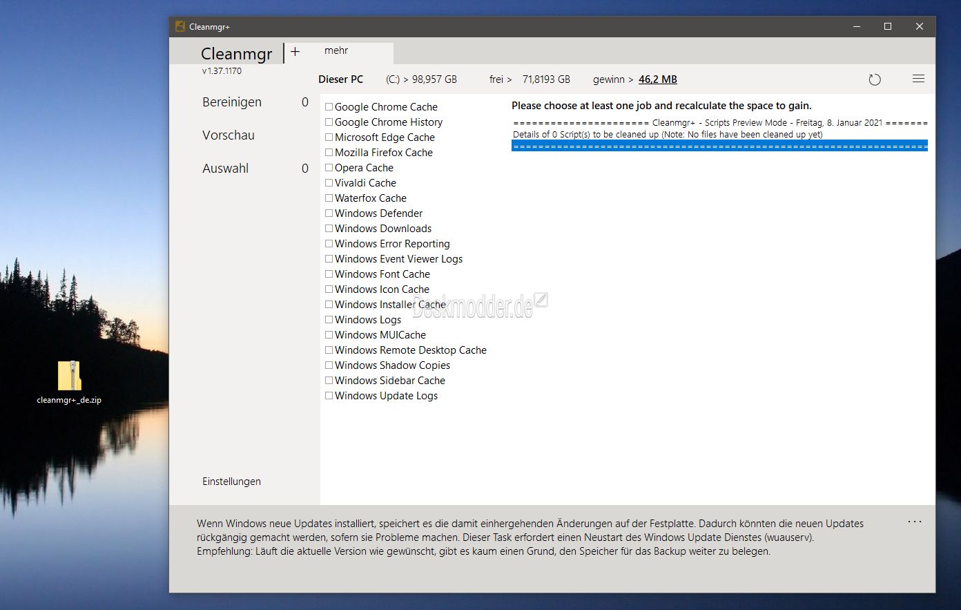Click the Cleanmgr+ title bar app icon
This screenshot has height=610, width=961.
(x=179, y=27)
